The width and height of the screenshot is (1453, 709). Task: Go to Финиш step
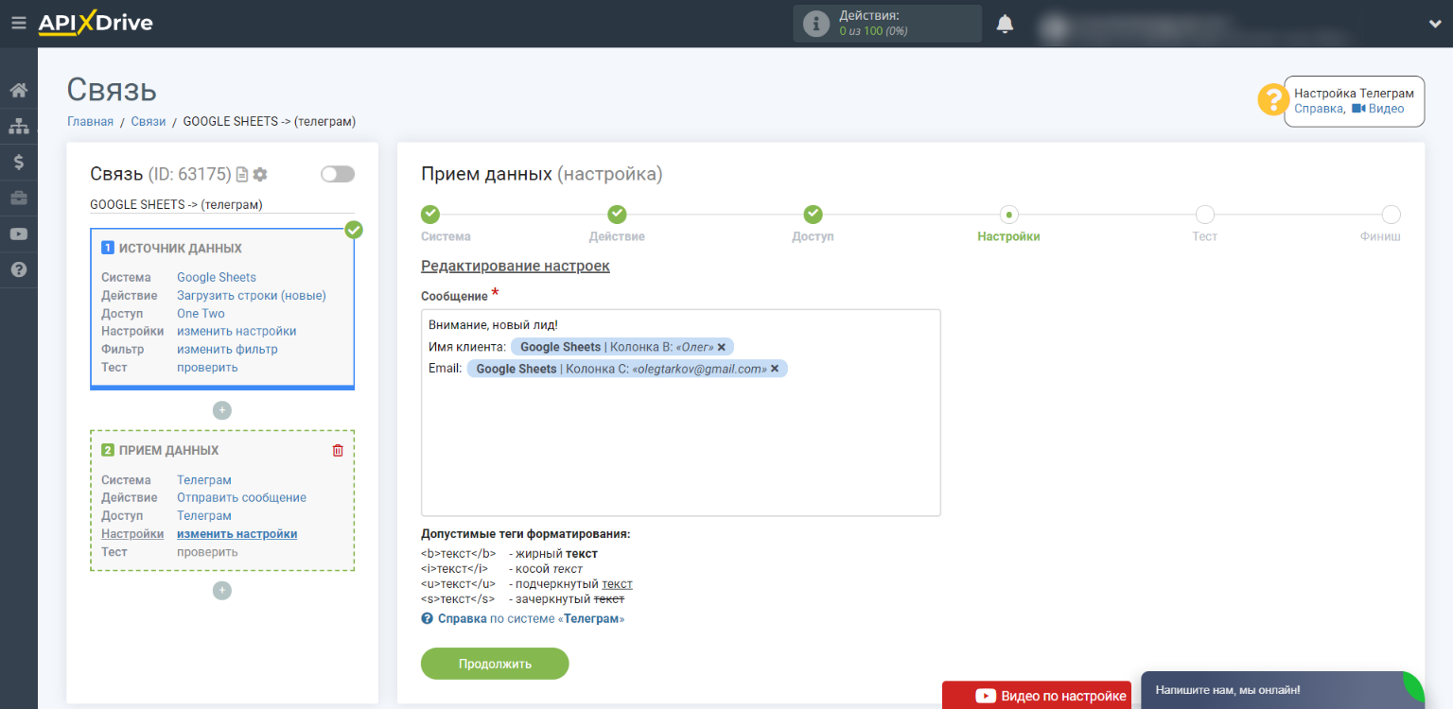click(x=1391, y=215)
